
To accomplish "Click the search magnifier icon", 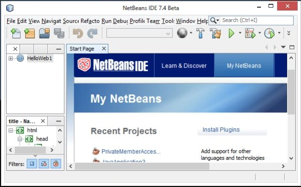I will pos(213,20).
